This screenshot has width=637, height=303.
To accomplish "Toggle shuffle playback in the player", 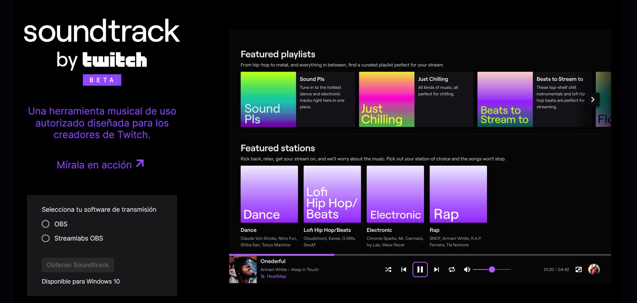I will click(x=388, y=269).
